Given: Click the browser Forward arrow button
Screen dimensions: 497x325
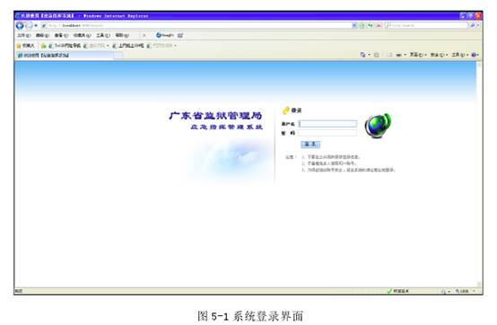Looking at the screenshot, I should pos(29,25).
